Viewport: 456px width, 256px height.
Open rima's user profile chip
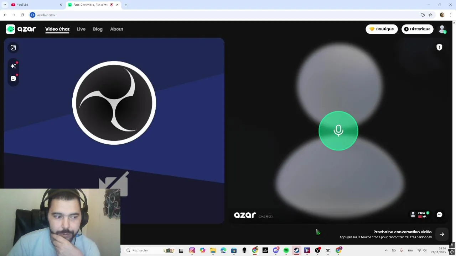[420, 214]
